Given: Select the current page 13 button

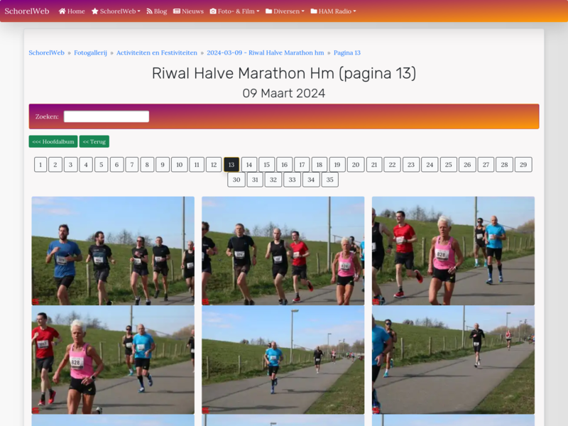Looking at the screenshot, I should click(x=231, y=165).
